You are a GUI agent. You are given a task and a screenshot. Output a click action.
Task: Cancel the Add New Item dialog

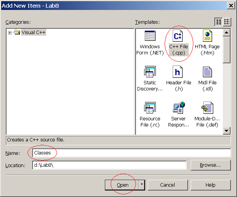pyautogui.click(x=168, y=185)
